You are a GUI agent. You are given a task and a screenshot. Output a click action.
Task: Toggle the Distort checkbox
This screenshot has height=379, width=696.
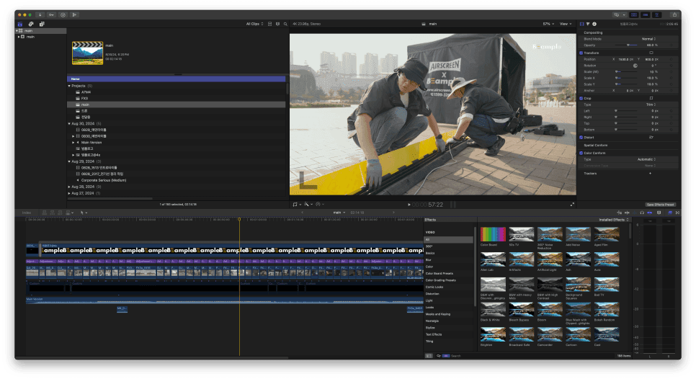coord(581,136)
